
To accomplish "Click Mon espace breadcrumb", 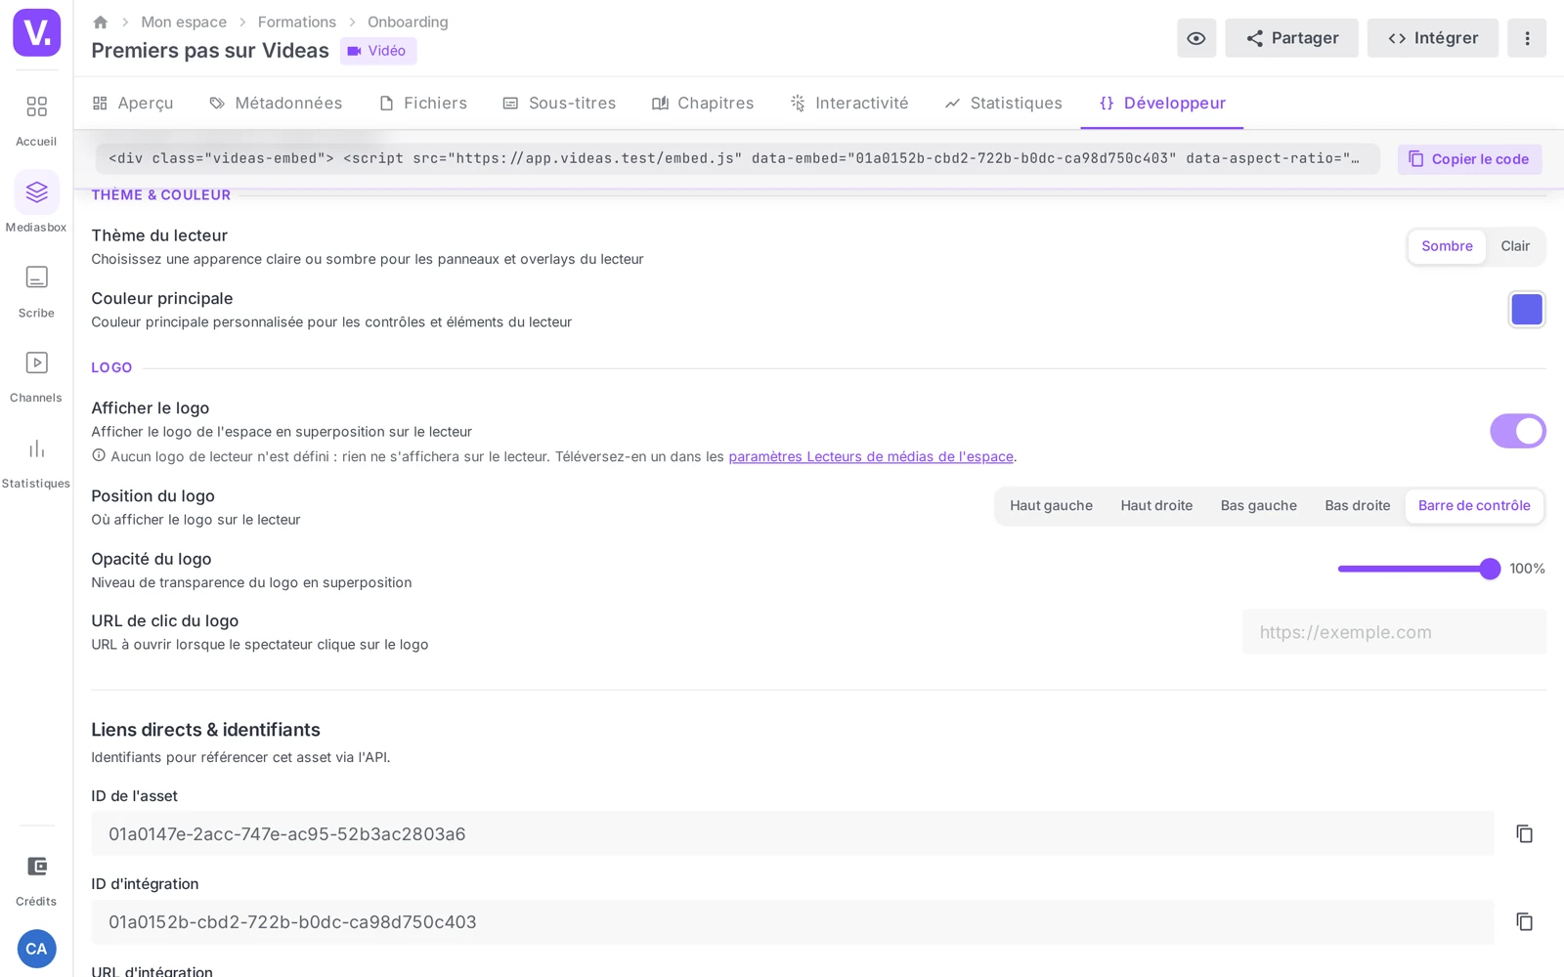I will click(184, 21).
